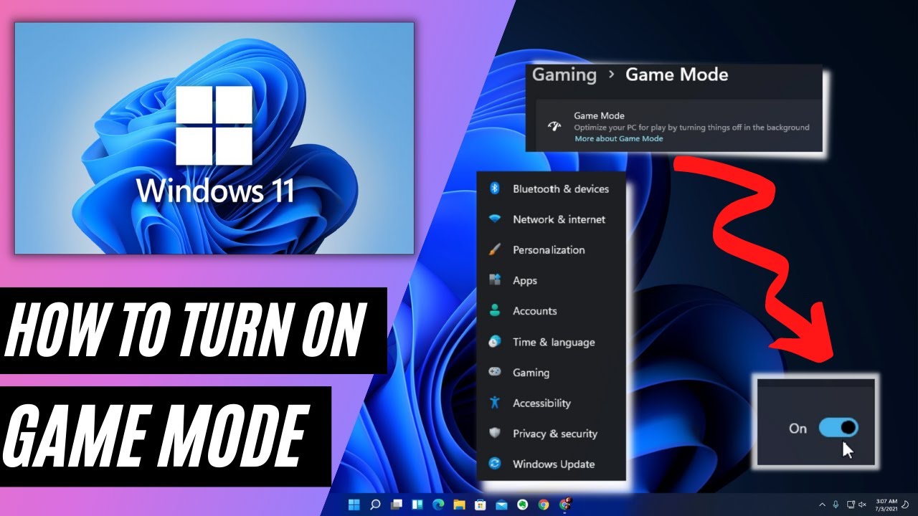The height and width of the screenshot is (516, 918).
Task: Click the Windows 11 wallpaper thumbnail
Action: [214, 138]
